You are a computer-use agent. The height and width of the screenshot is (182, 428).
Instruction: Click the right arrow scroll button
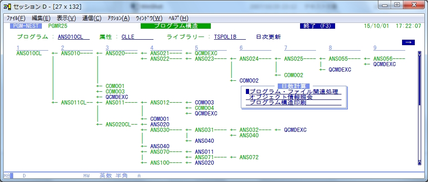coord(408,42)
